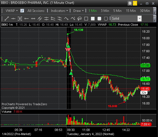
Task: Select the parallel horizontal levels tool
Action: tap(46, 19)
